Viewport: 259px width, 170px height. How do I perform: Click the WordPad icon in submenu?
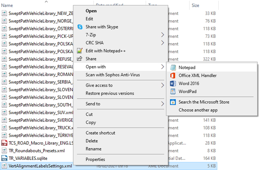pos(173,91)
